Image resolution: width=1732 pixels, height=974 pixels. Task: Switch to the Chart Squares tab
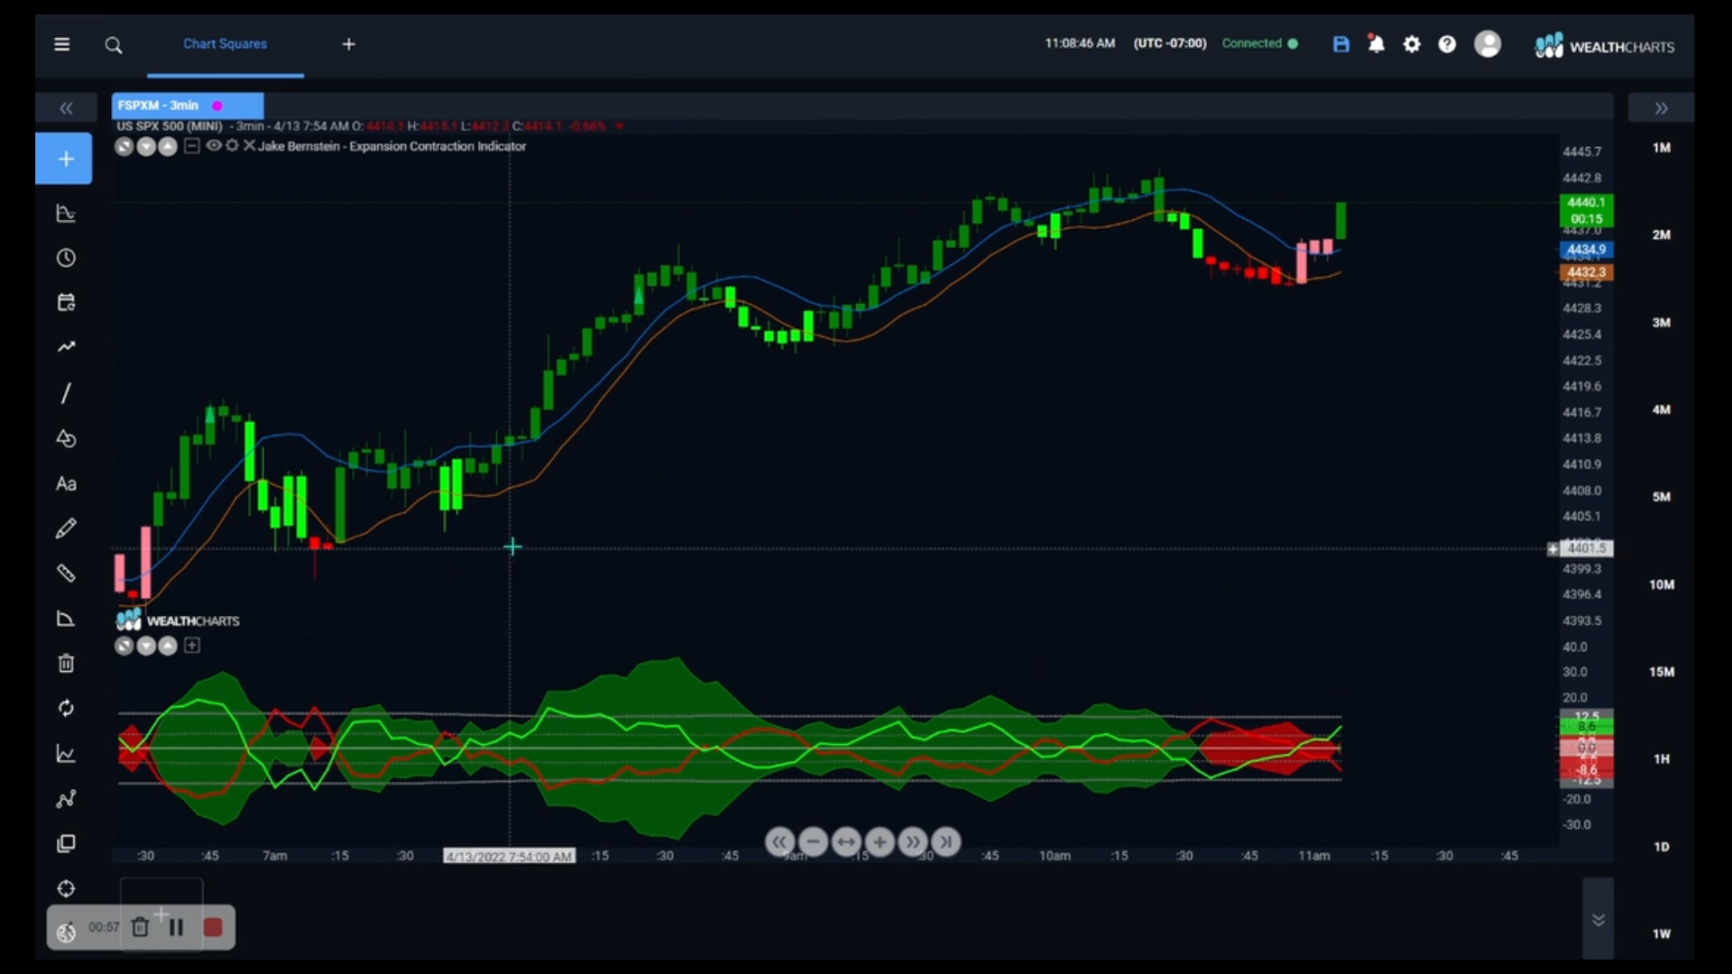point(225,44)
